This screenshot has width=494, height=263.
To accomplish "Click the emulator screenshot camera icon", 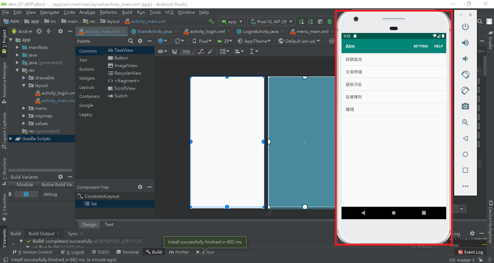I will (x=465, y=107).
